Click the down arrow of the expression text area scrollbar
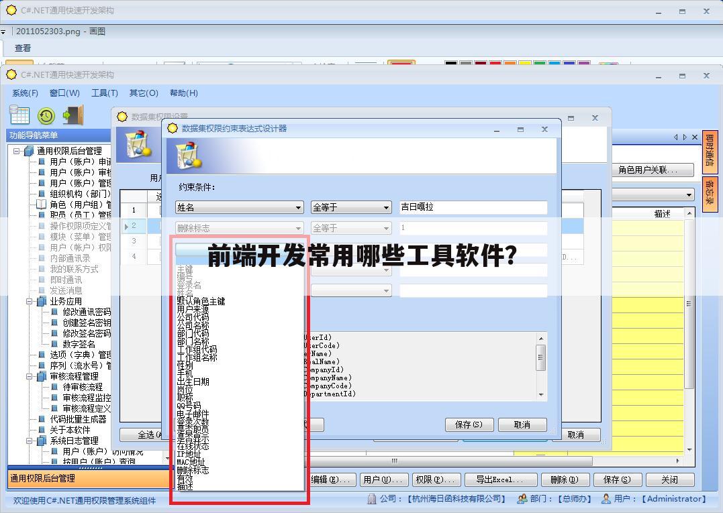Screen dimensions: 723x513 click(x=541, y=395)
